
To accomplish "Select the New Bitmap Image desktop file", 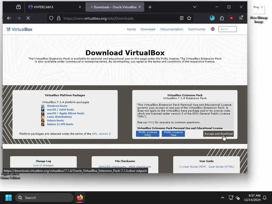I will [x=259, y=14].
